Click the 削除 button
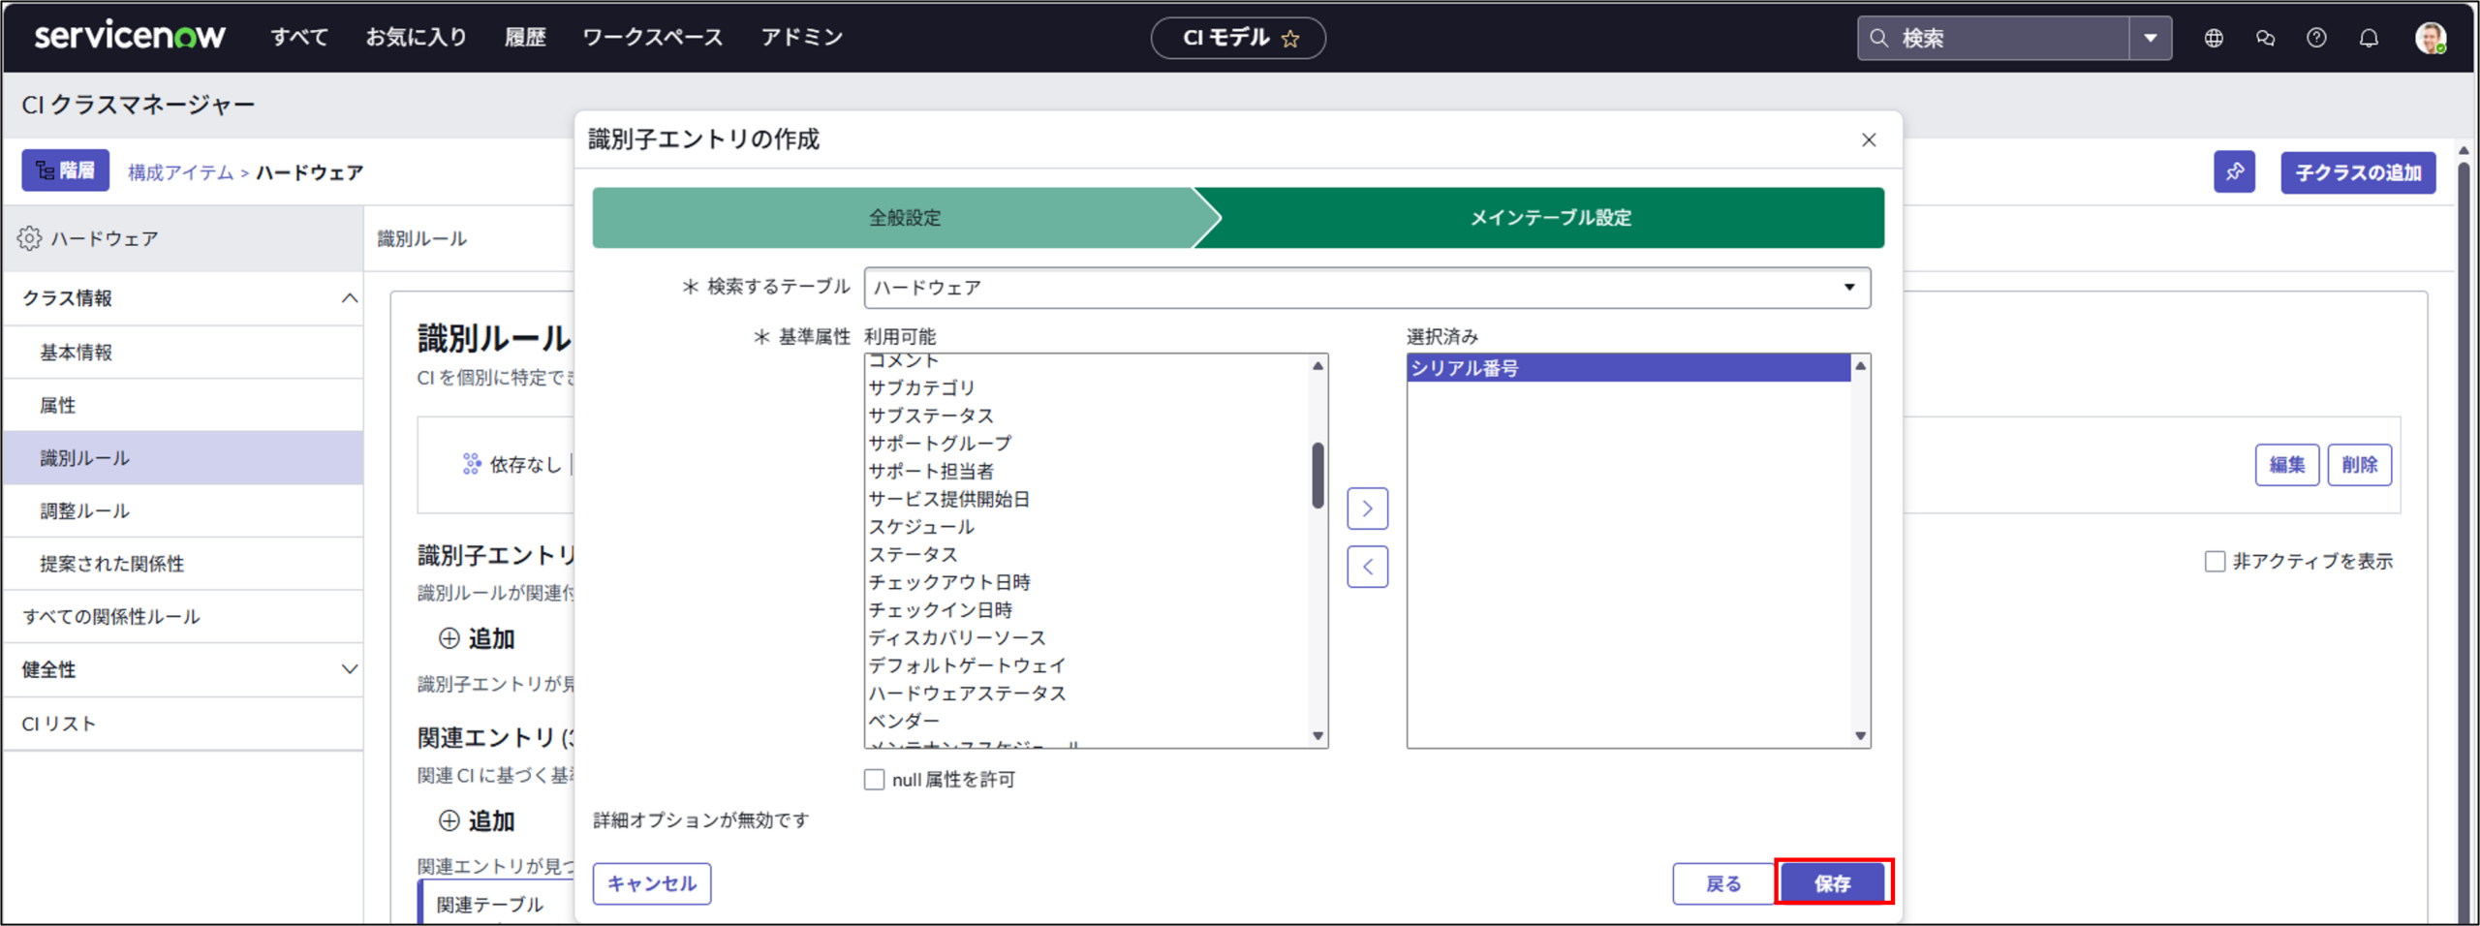2480x926 pixels. pos(2360,465)
